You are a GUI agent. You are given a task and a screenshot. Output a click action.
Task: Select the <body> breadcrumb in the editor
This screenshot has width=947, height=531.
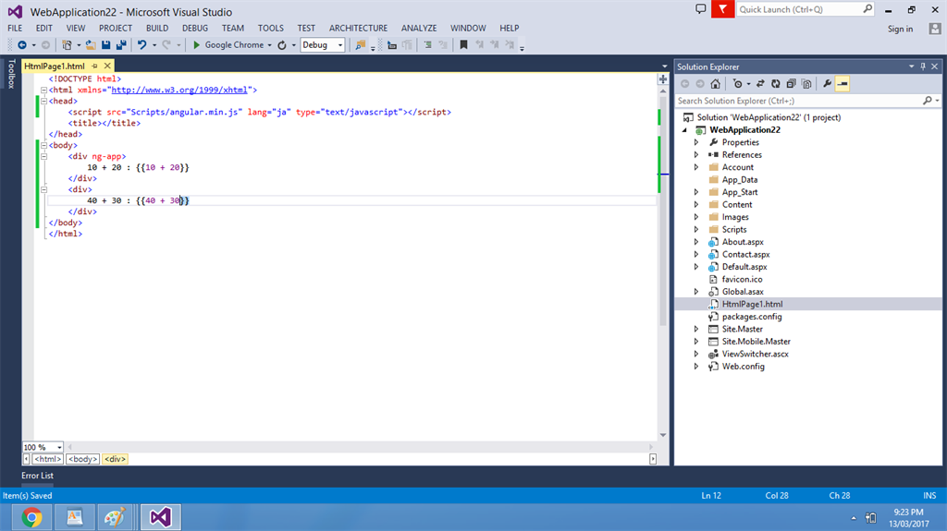(82, 459)
